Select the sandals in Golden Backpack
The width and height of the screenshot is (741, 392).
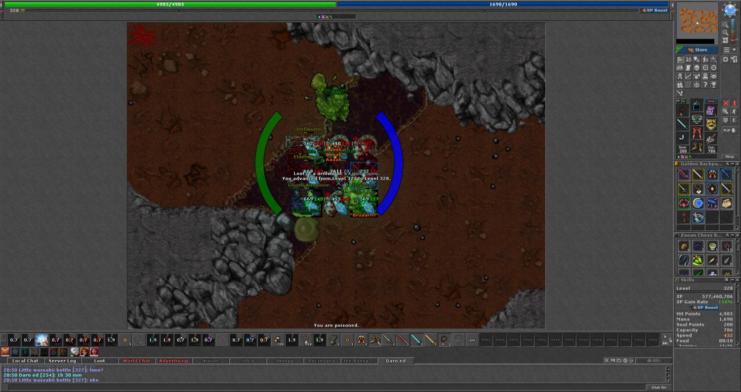tap(712, 174)
